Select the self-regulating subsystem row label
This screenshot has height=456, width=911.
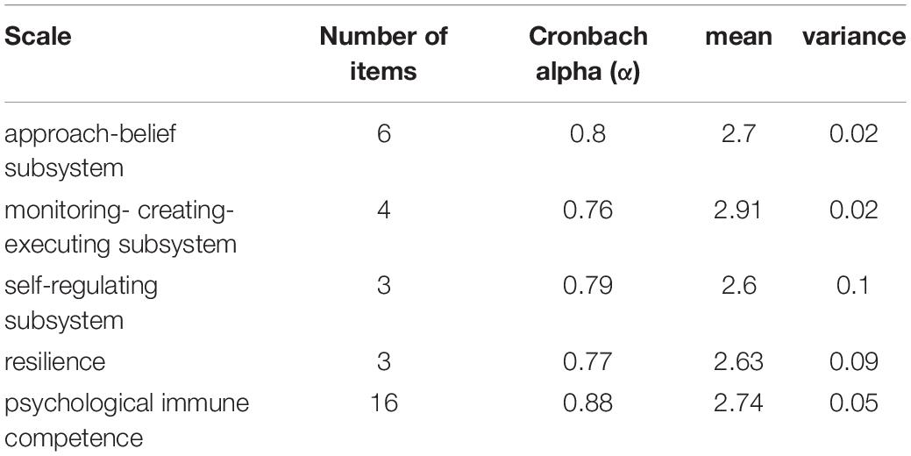[x=81, y=303]
